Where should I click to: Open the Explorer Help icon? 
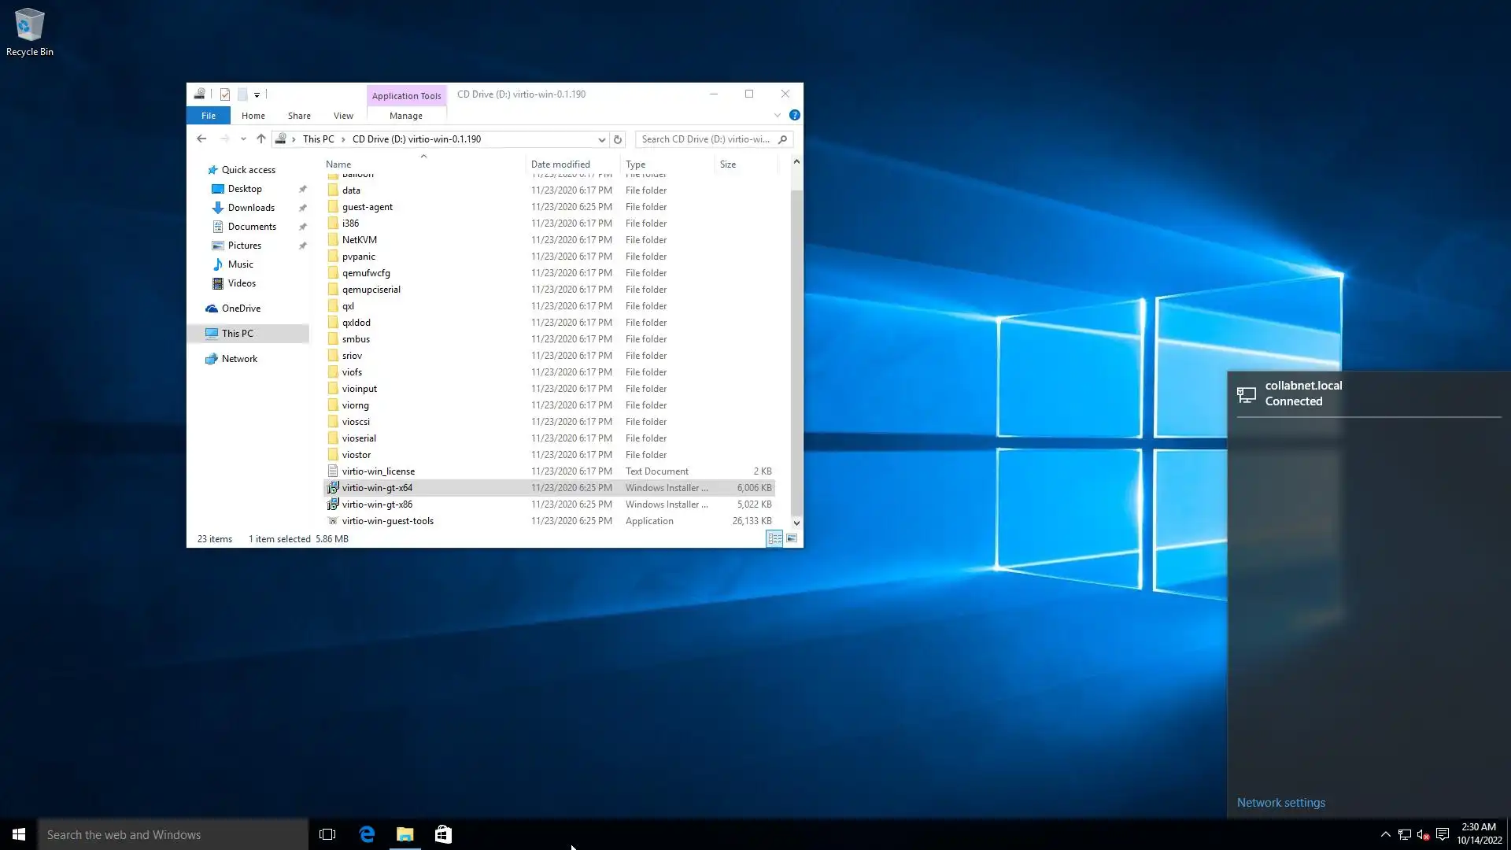coord(795,115)
